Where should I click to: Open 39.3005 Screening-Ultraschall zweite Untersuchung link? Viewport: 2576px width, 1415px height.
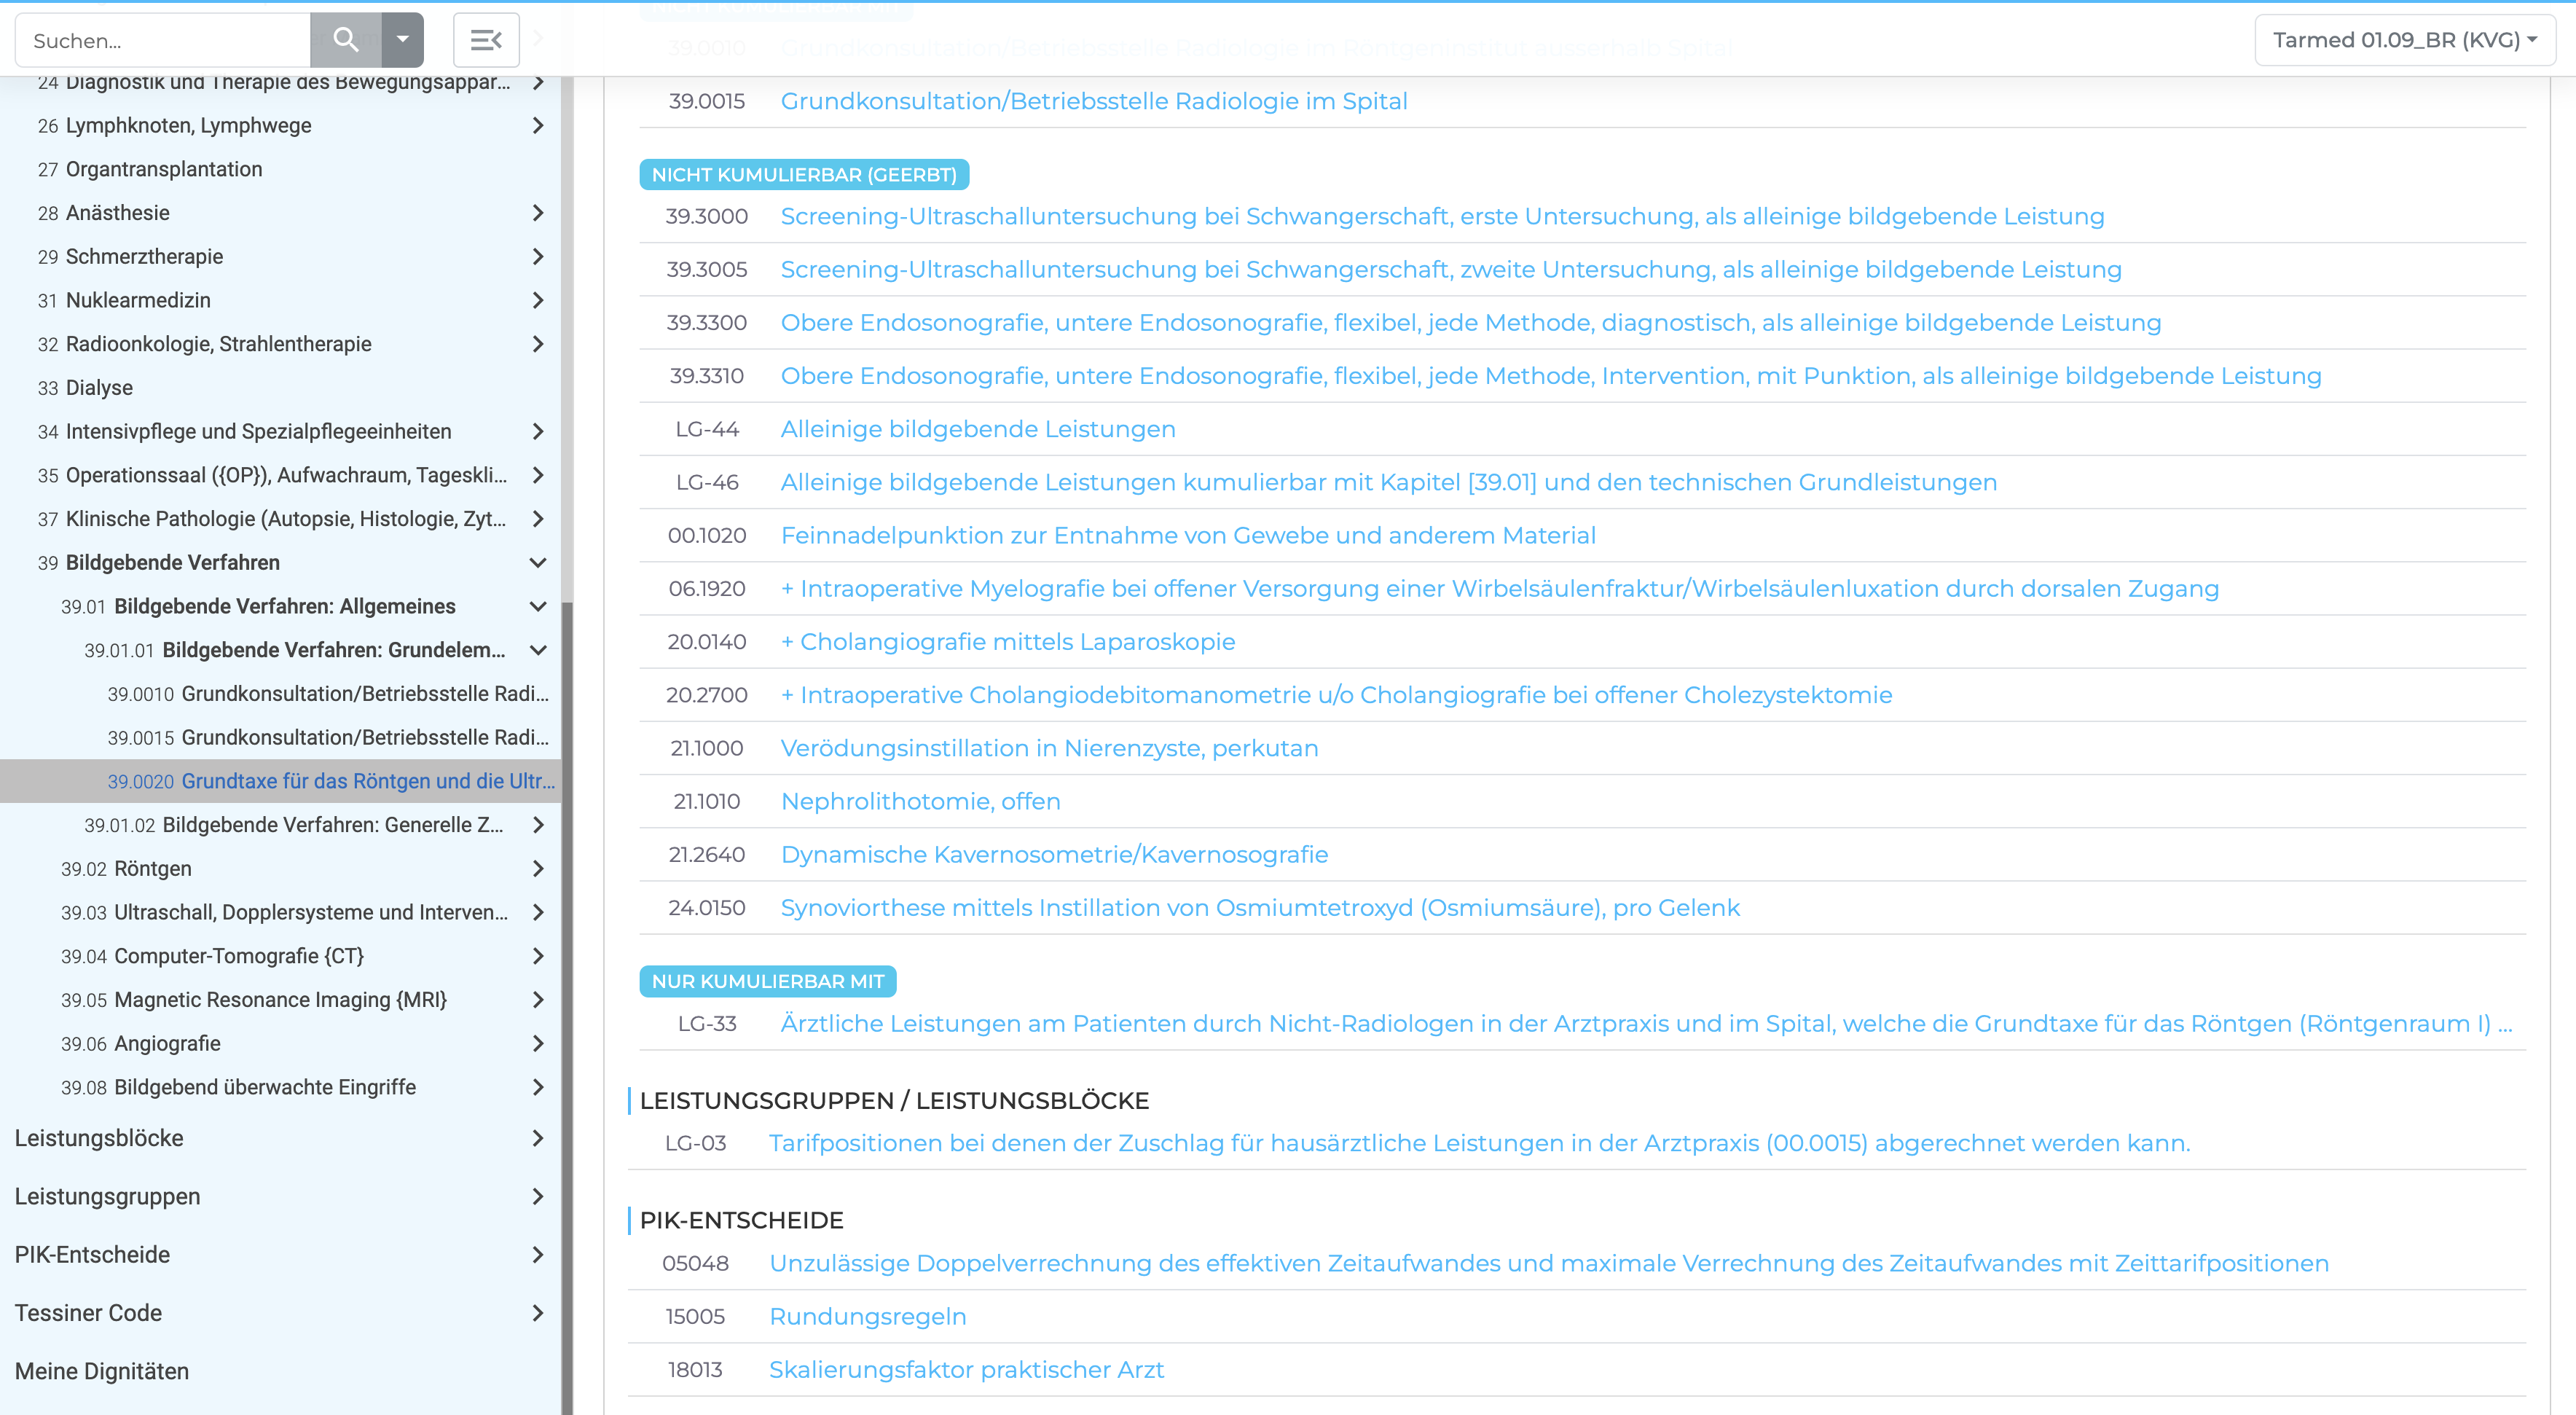1451,269
